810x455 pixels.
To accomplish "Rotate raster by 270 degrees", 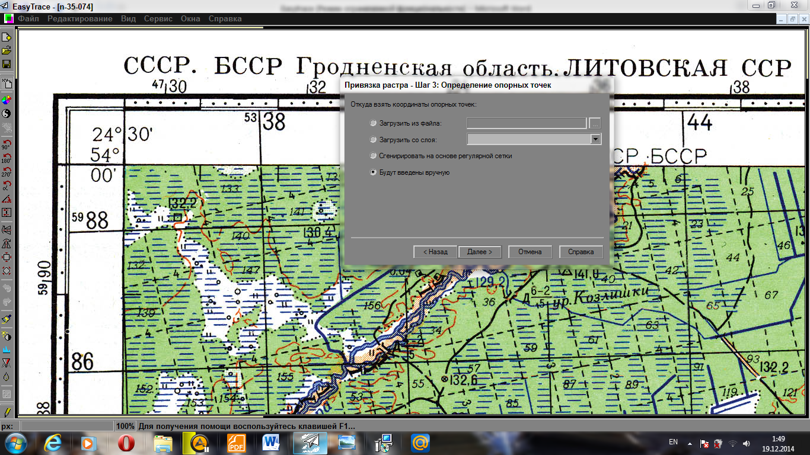I will coord(7,172).
